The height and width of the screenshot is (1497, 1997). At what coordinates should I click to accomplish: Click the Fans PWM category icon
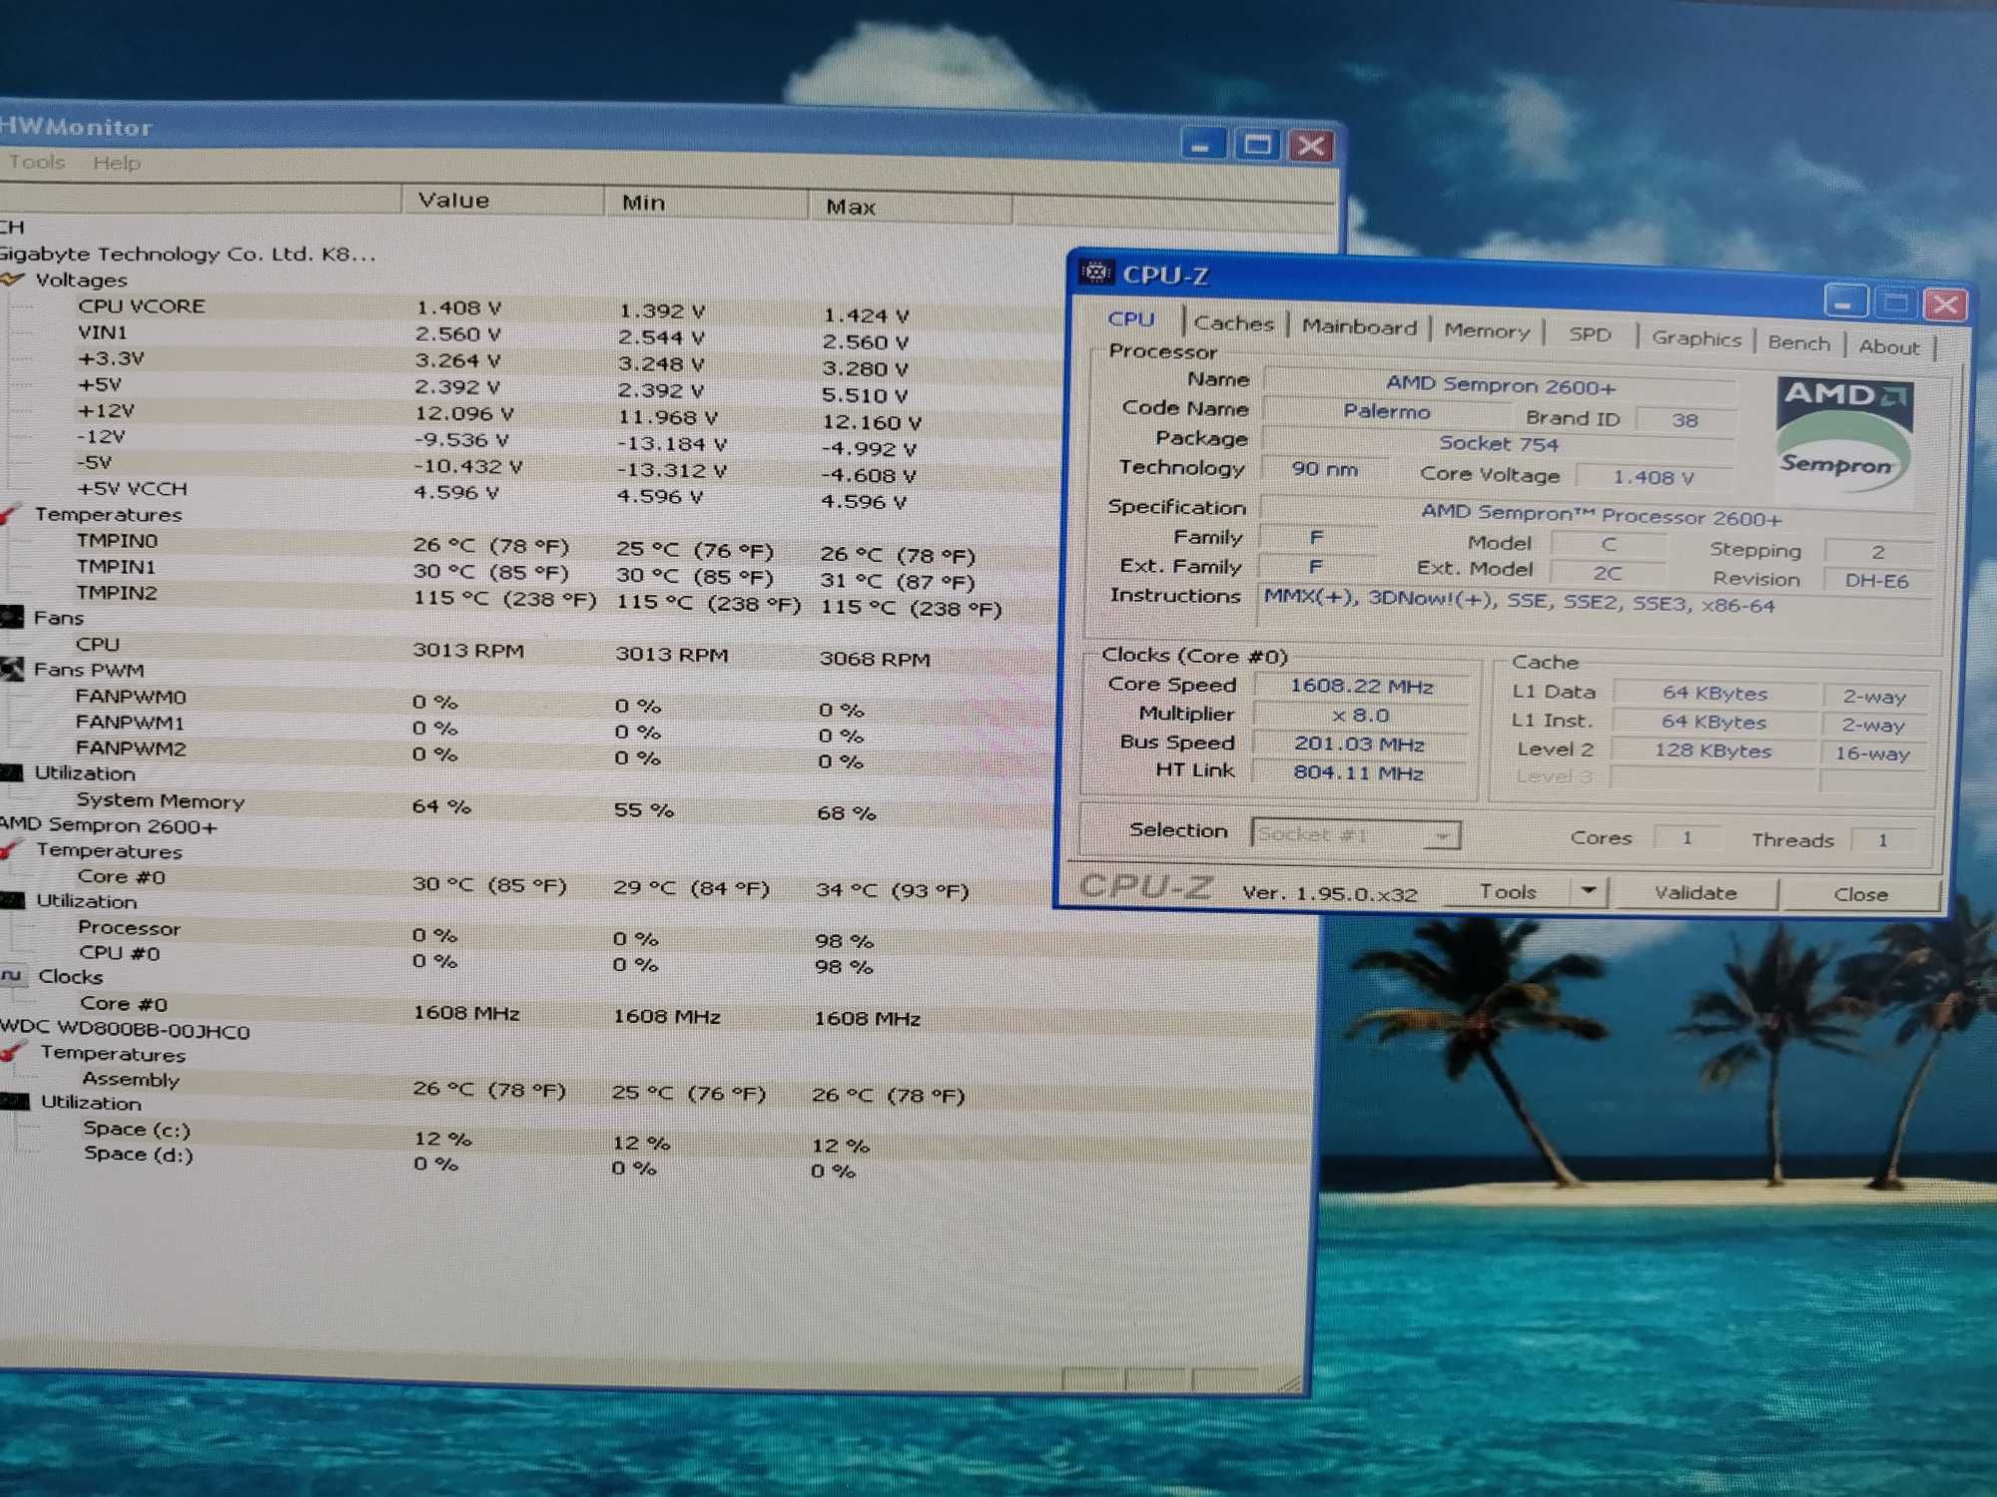pos(12,670)
